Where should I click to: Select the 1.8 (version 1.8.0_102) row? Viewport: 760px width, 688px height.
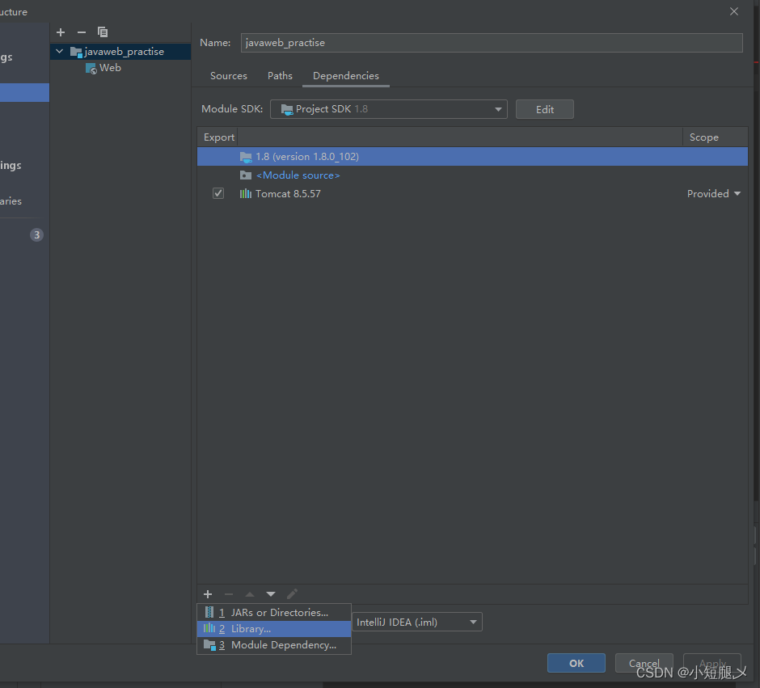tap(472, 157)
